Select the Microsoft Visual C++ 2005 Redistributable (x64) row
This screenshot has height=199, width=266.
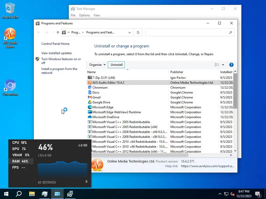[160, 127]
